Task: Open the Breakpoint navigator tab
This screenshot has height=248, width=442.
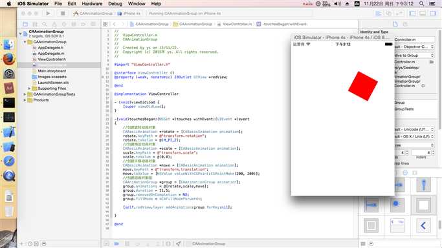Action: (83, 24)
